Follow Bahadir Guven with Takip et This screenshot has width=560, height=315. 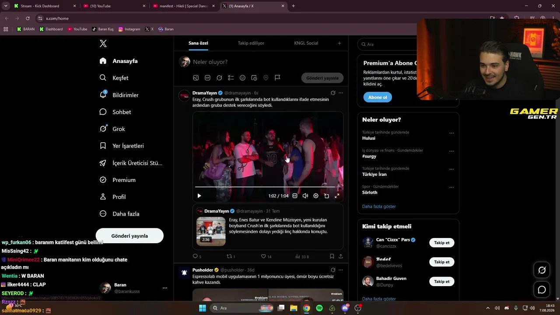(442, 281)
